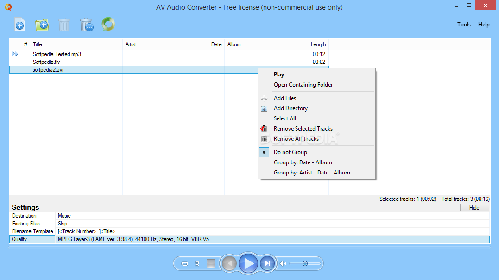
Task: Choose Do not Group menu entry
Action: [290, 152]
